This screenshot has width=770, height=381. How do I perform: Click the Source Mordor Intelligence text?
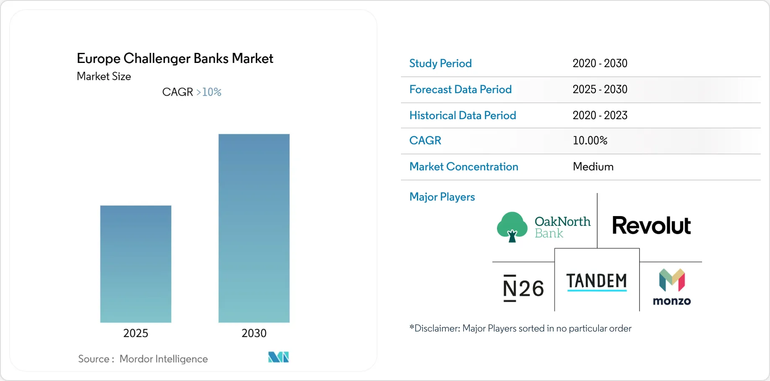(143, 359)
